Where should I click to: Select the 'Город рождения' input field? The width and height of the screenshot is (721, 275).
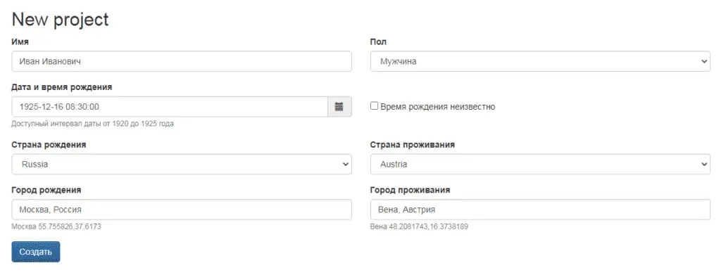182,210
